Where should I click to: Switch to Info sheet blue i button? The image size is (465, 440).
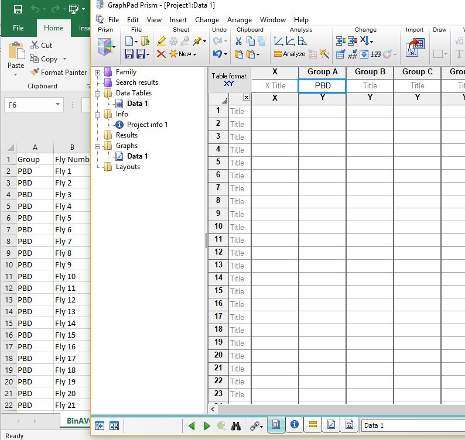[x=295, y=424]
